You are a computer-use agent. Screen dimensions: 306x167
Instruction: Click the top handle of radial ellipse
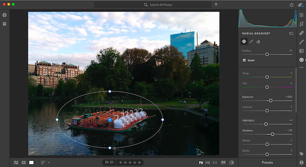(110, 92)
